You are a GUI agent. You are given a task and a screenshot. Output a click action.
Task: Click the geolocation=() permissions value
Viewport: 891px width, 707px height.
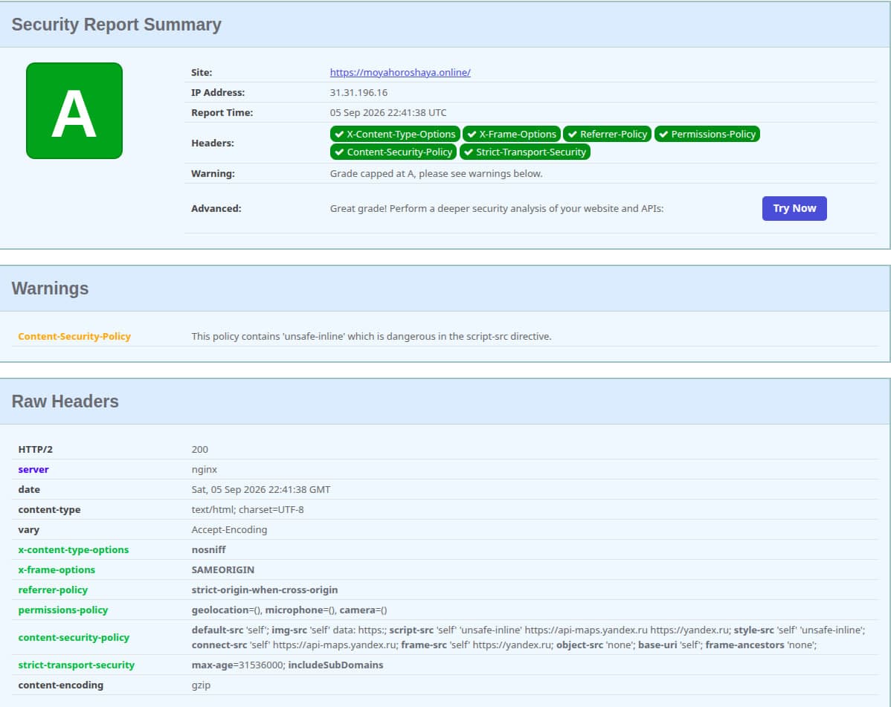click(x=227, y=610)
